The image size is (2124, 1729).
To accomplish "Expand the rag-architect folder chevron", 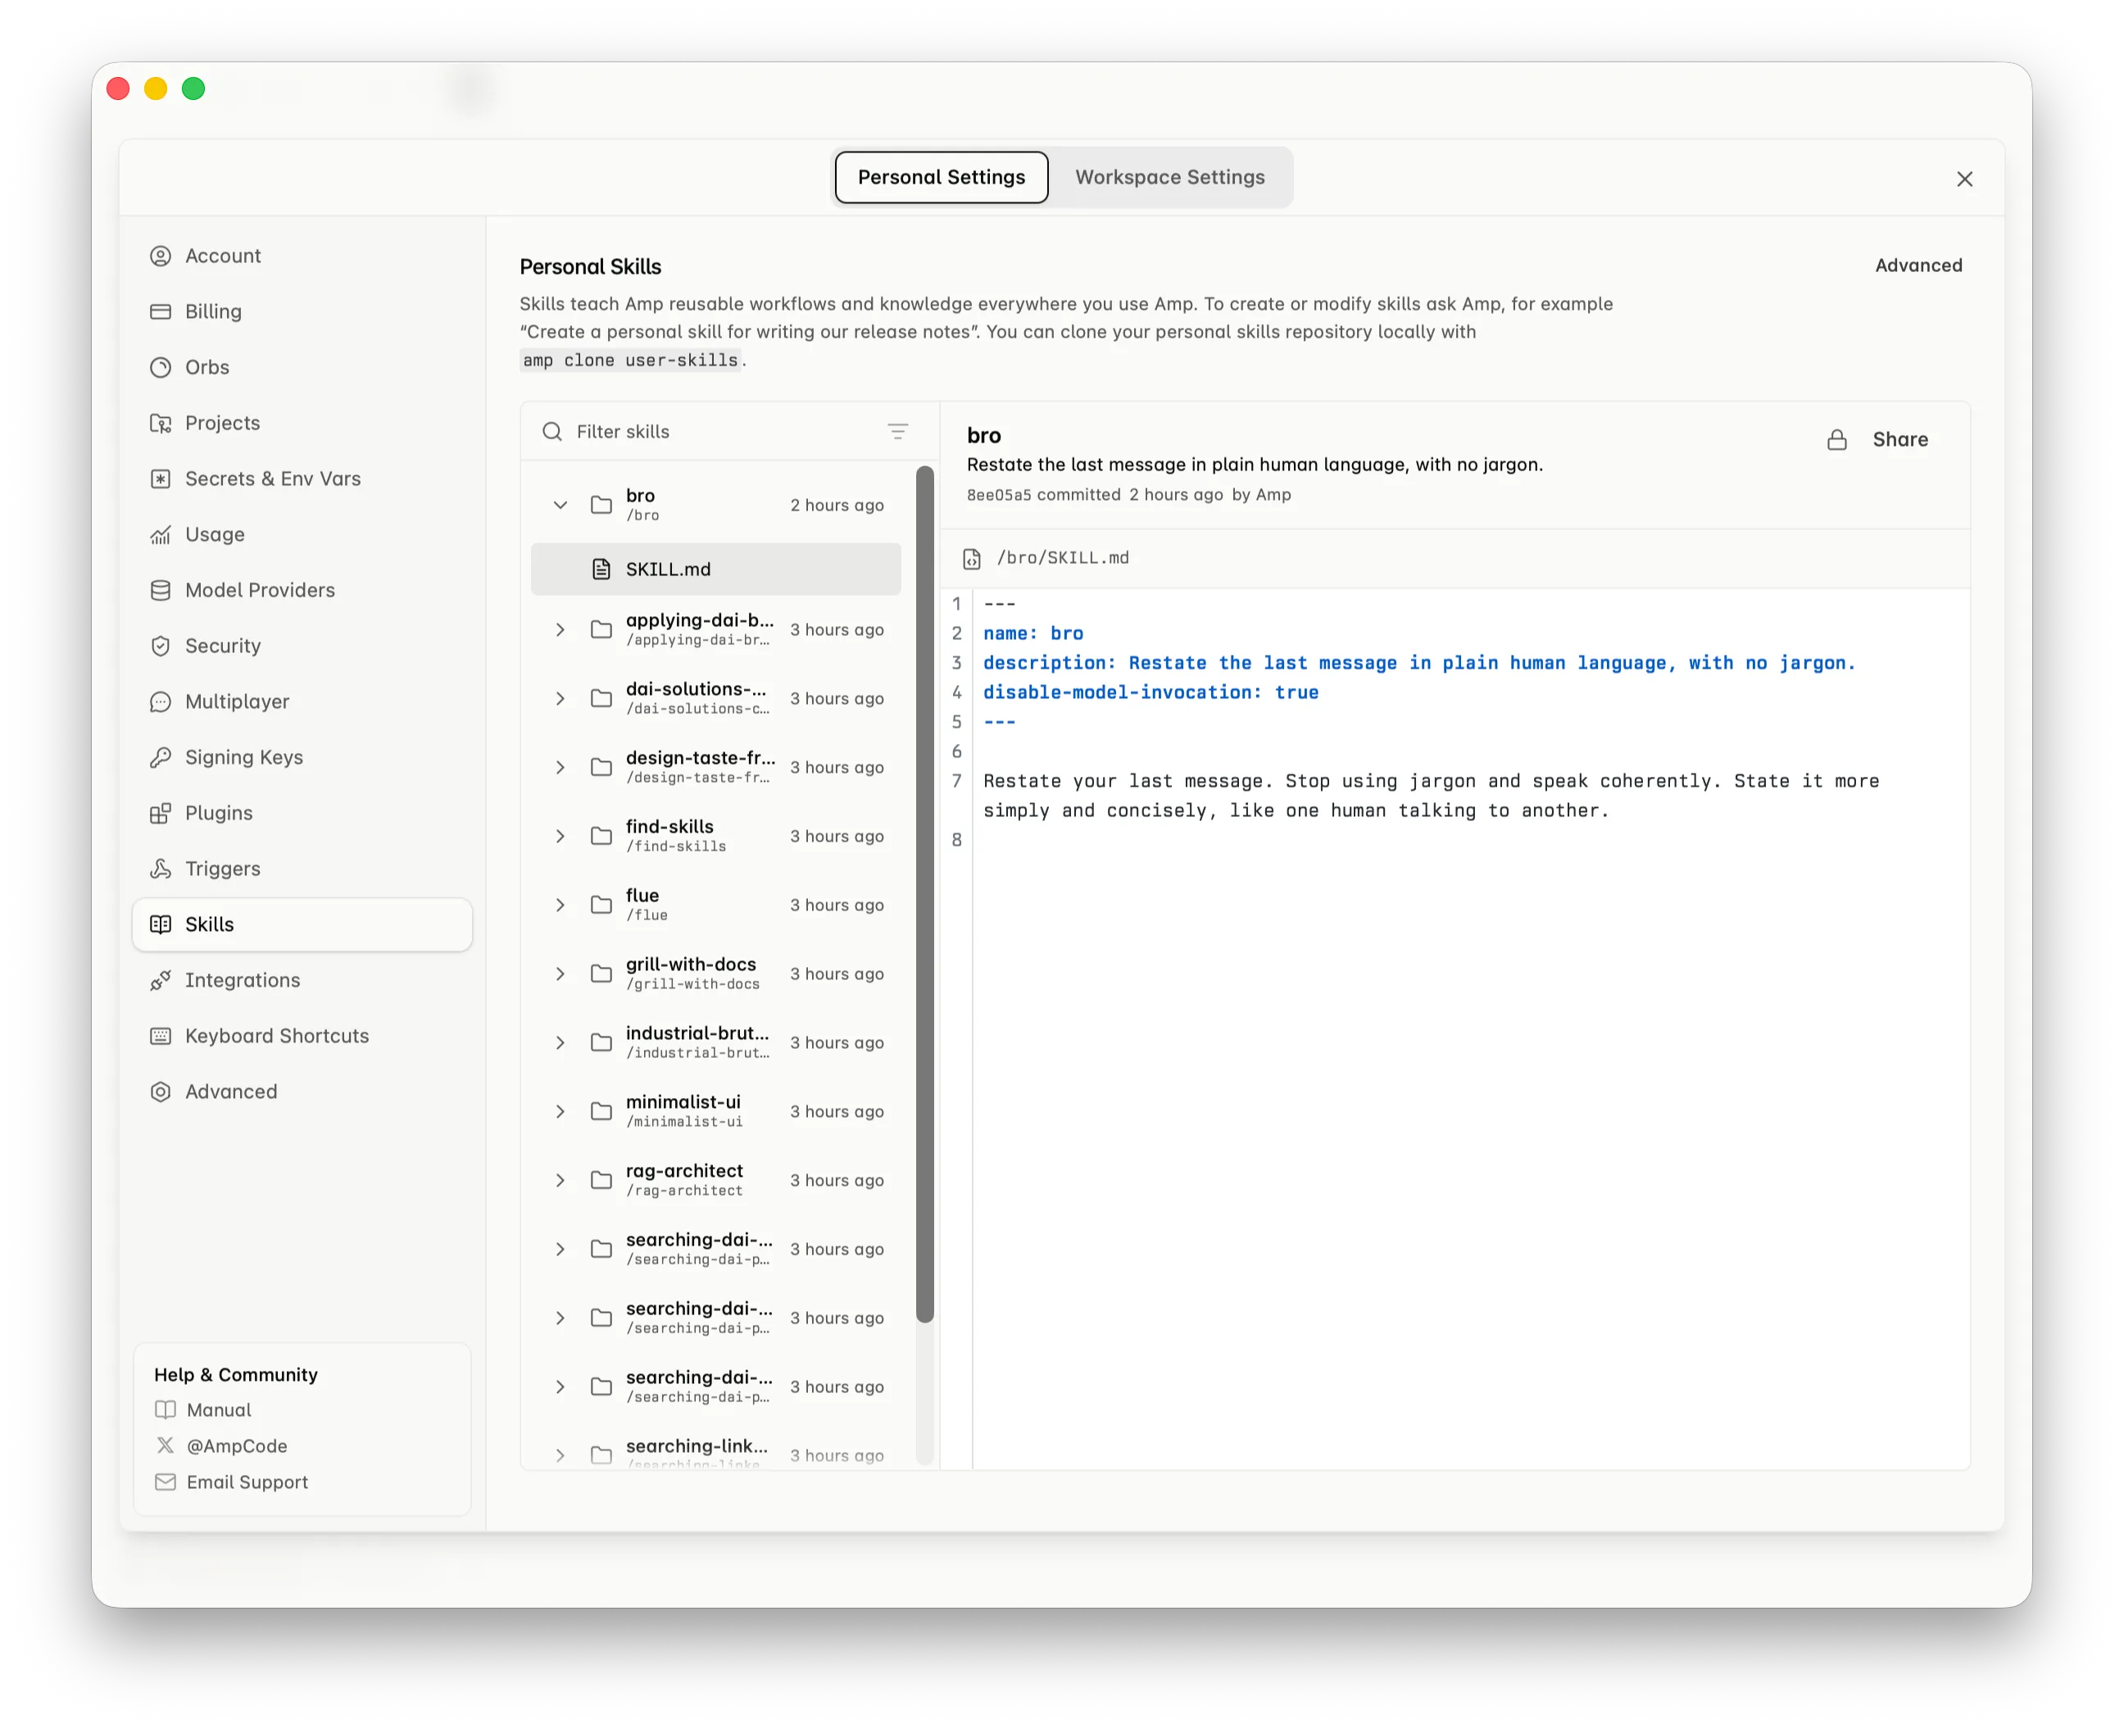I will [560, 1180].
